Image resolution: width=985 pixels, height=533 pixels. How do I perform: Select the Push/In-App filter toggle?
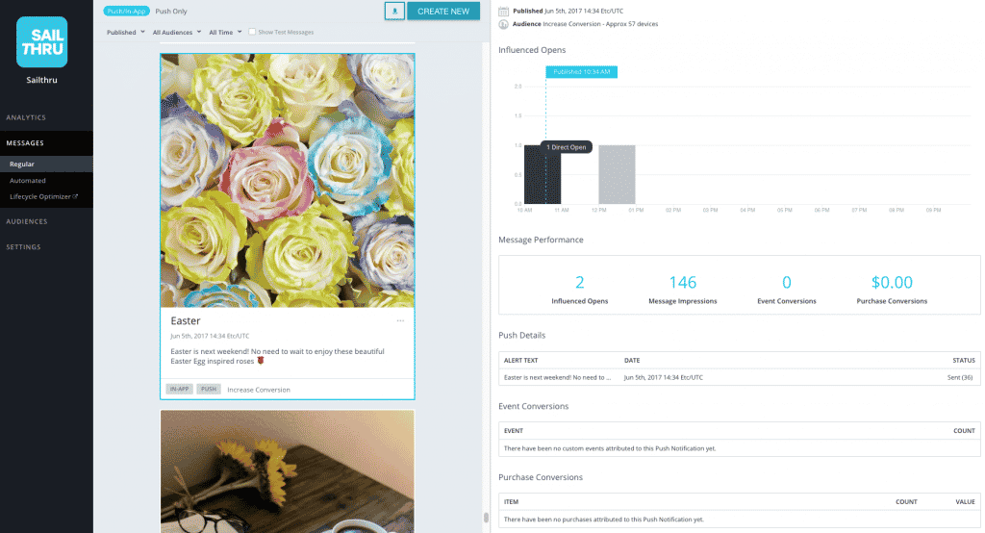click(126, 12)
